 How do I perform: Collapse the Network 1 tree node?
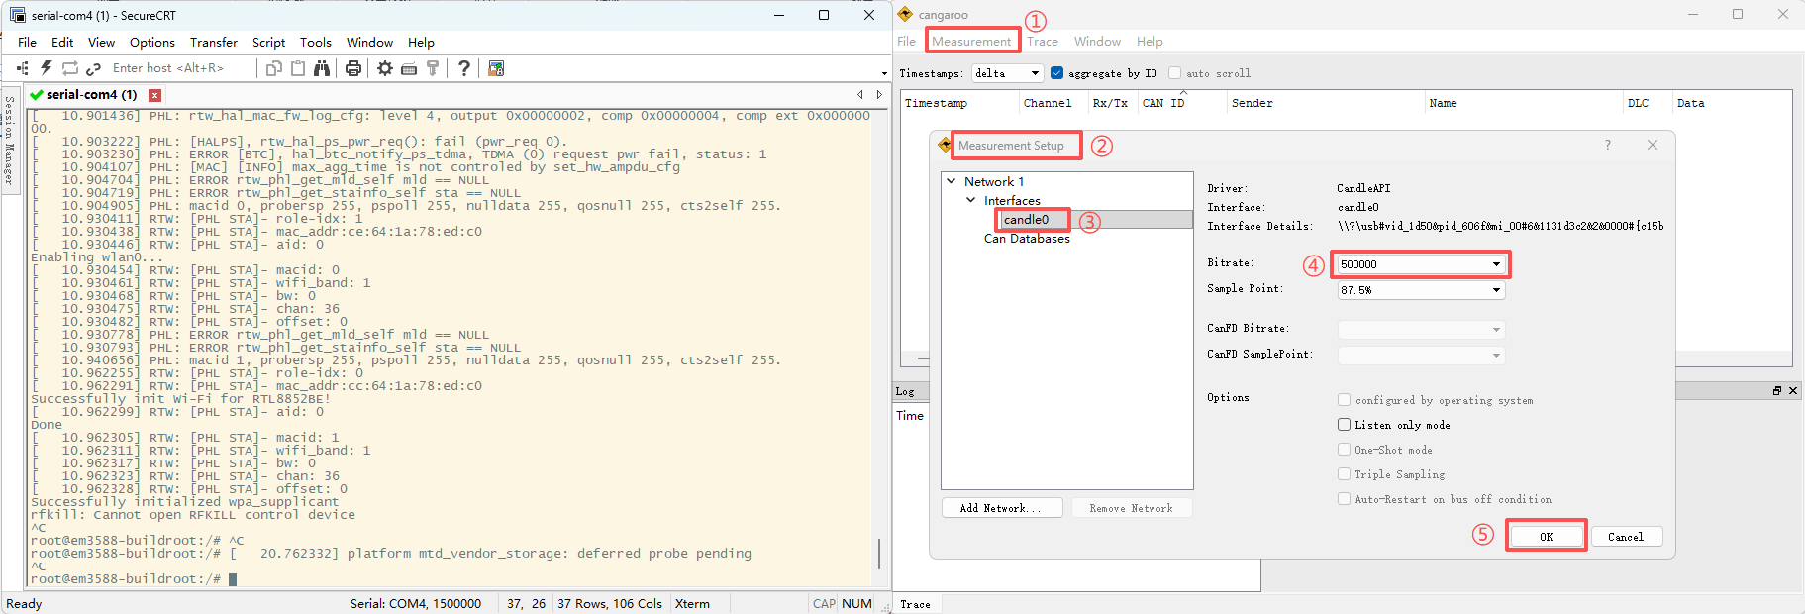952,182
